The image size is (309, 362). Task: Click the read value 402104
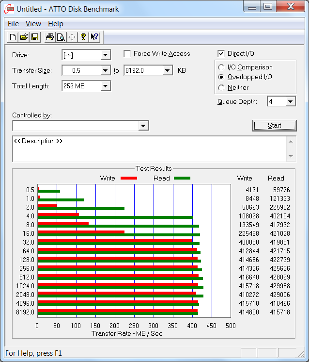(280, 216)
